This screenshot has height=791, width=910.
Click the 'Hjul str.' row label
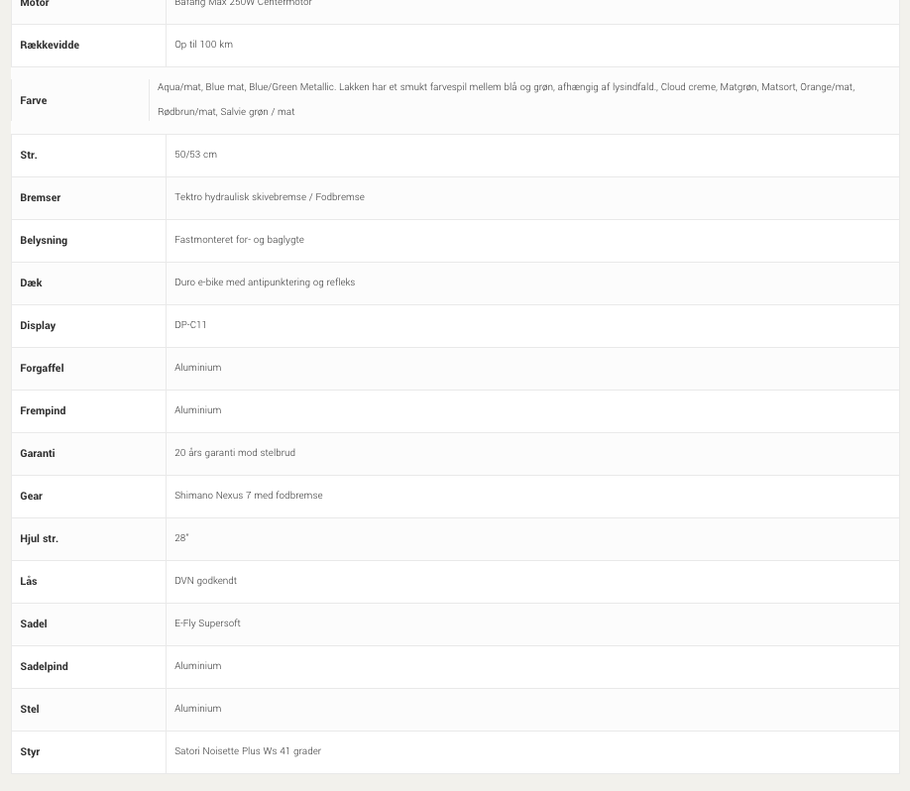(x=40, y=538)
